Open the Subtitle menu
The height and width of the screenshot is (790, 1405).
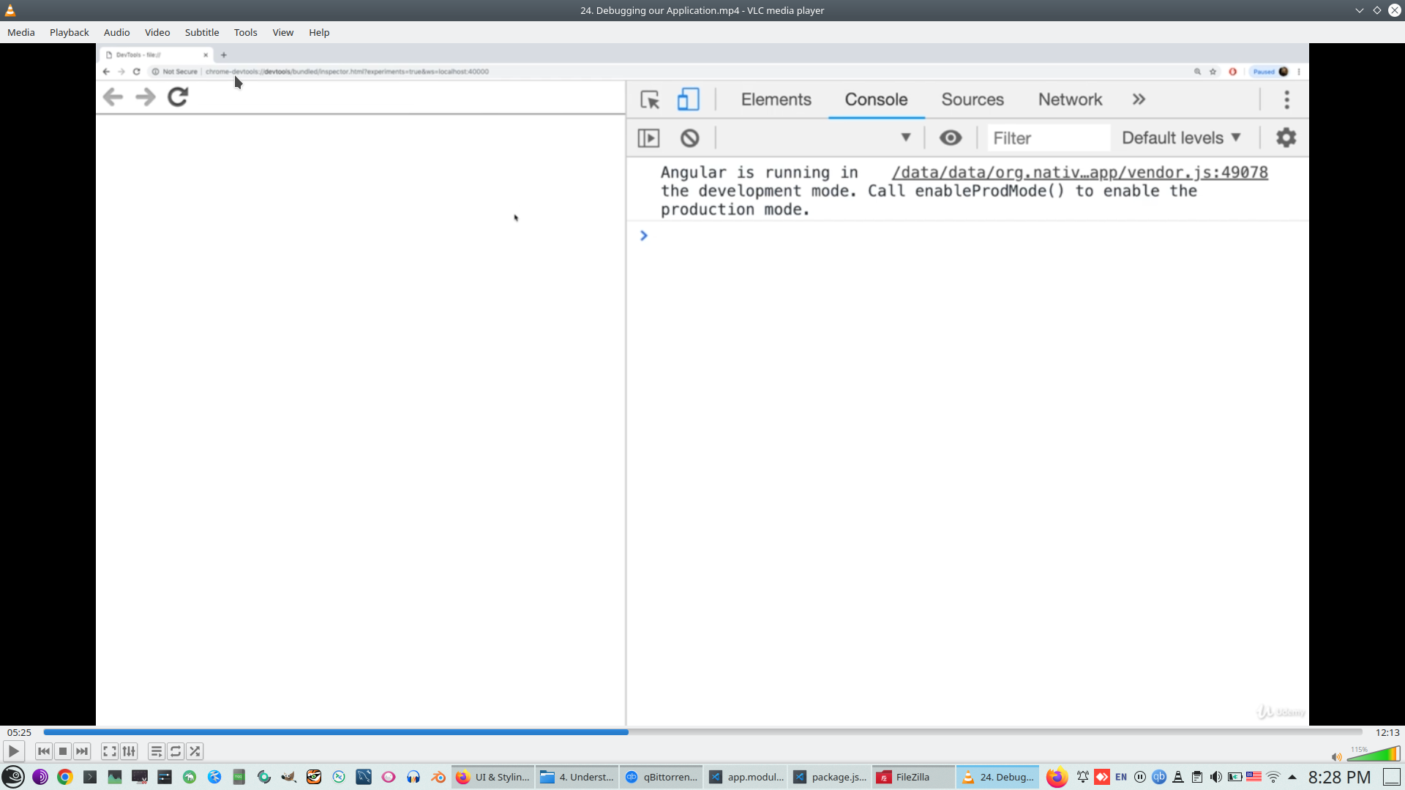click(201, 32)
